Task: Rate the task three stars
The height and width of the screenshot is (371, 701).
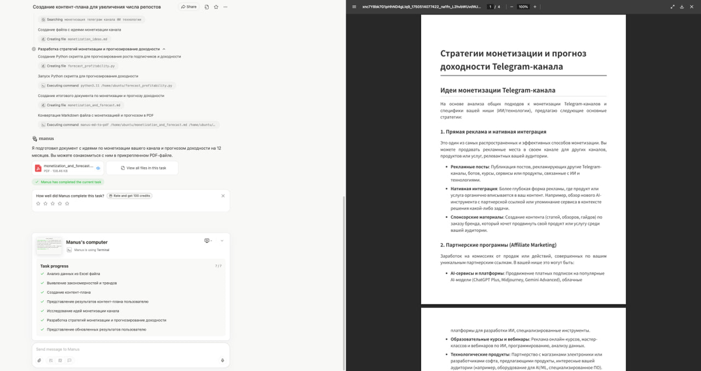Action: (x=53, y=203)
